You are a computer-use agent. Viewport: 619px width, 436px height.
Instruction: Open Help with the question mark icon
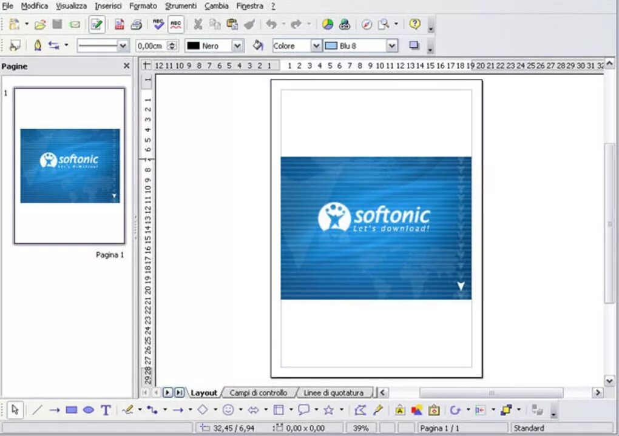click(414, 24)
